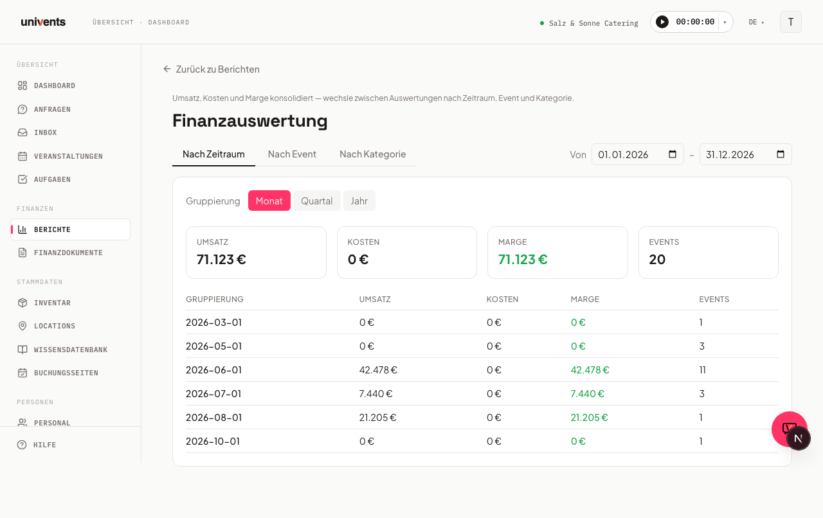Click the Finanzdokumente document icon
Screen dimensions: 823x518
pos(23,253)
